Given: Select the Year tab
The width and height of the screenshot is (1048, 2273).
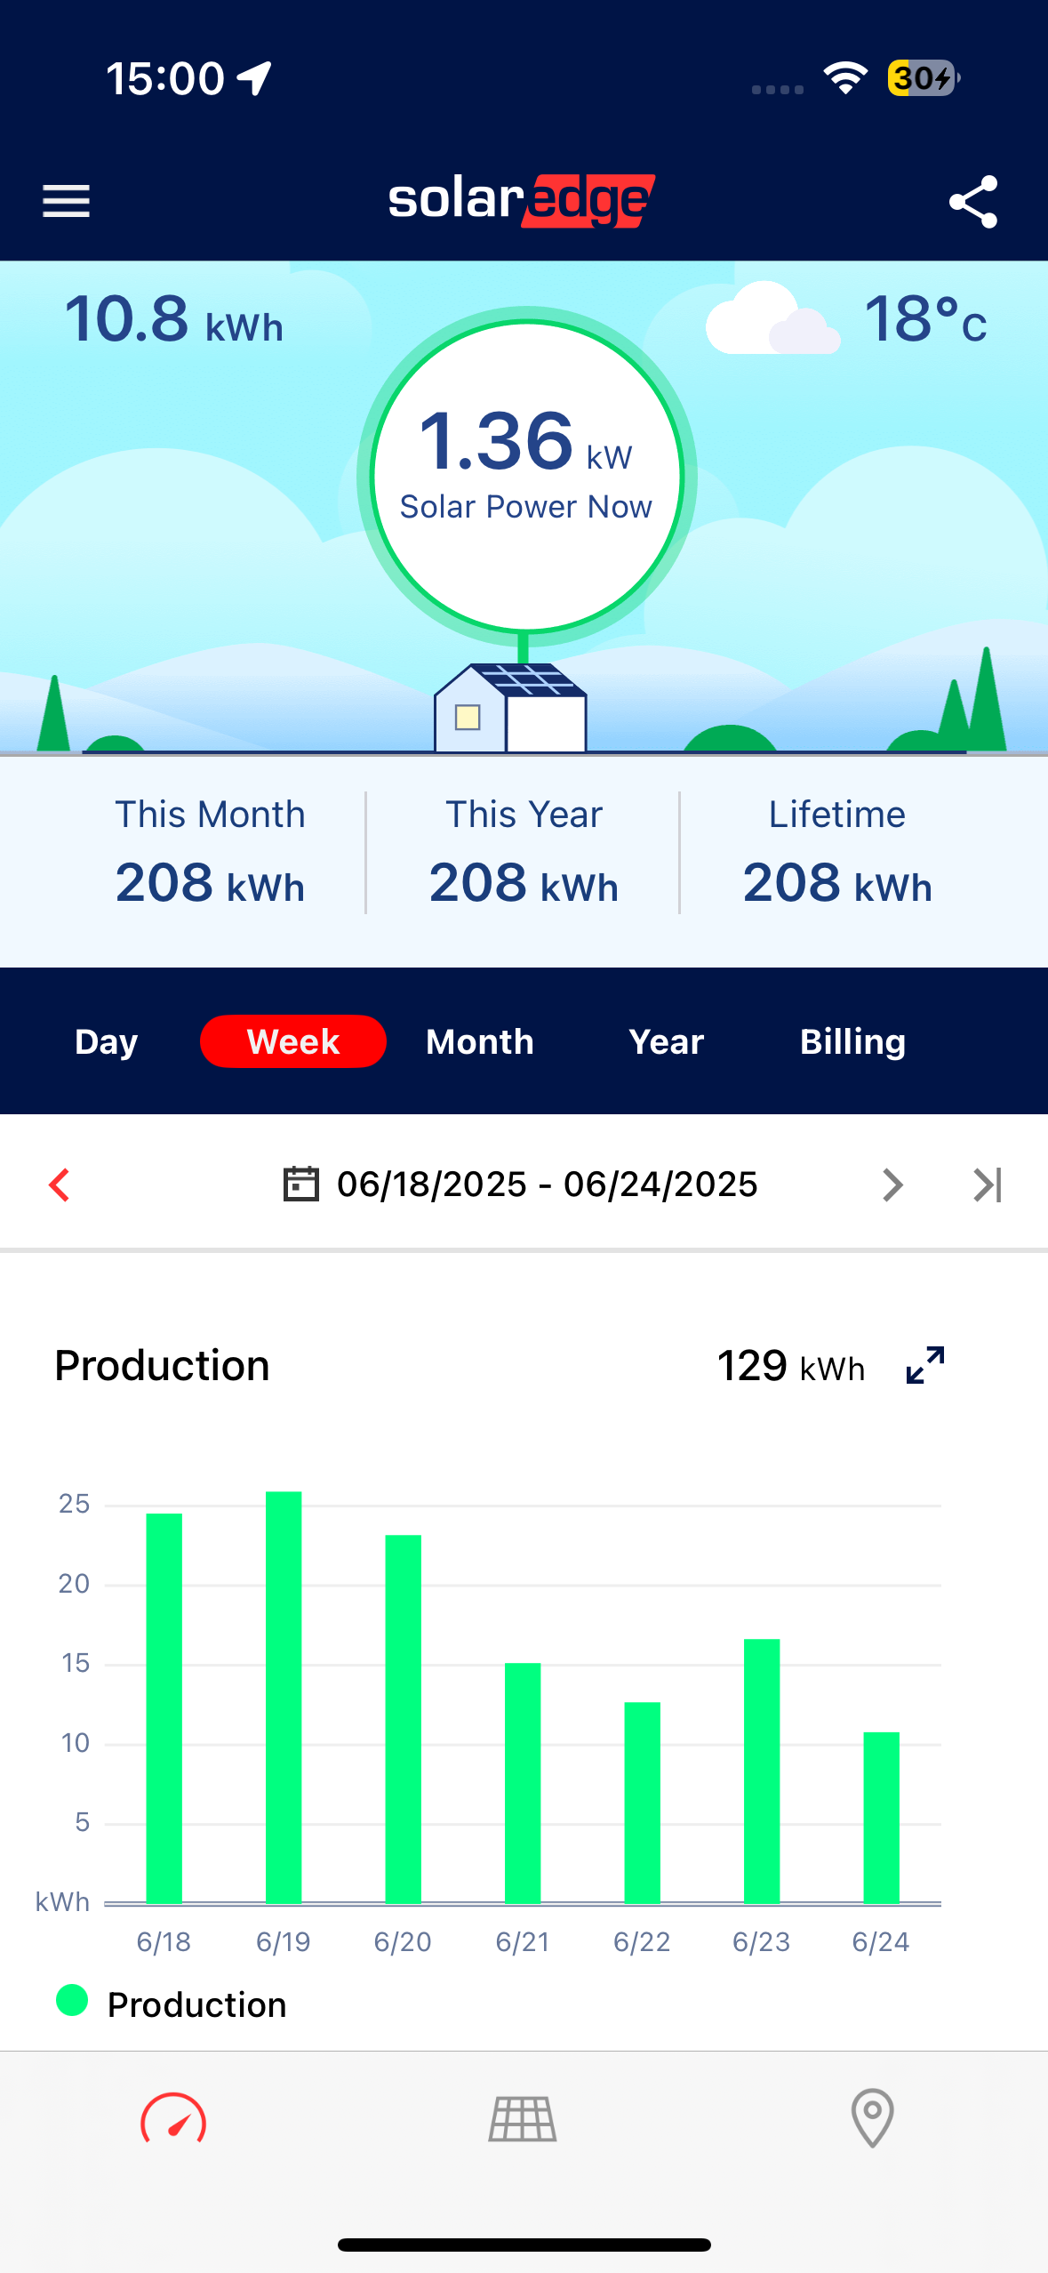Looking at the screenshot, I should [x=666, y=1041].
